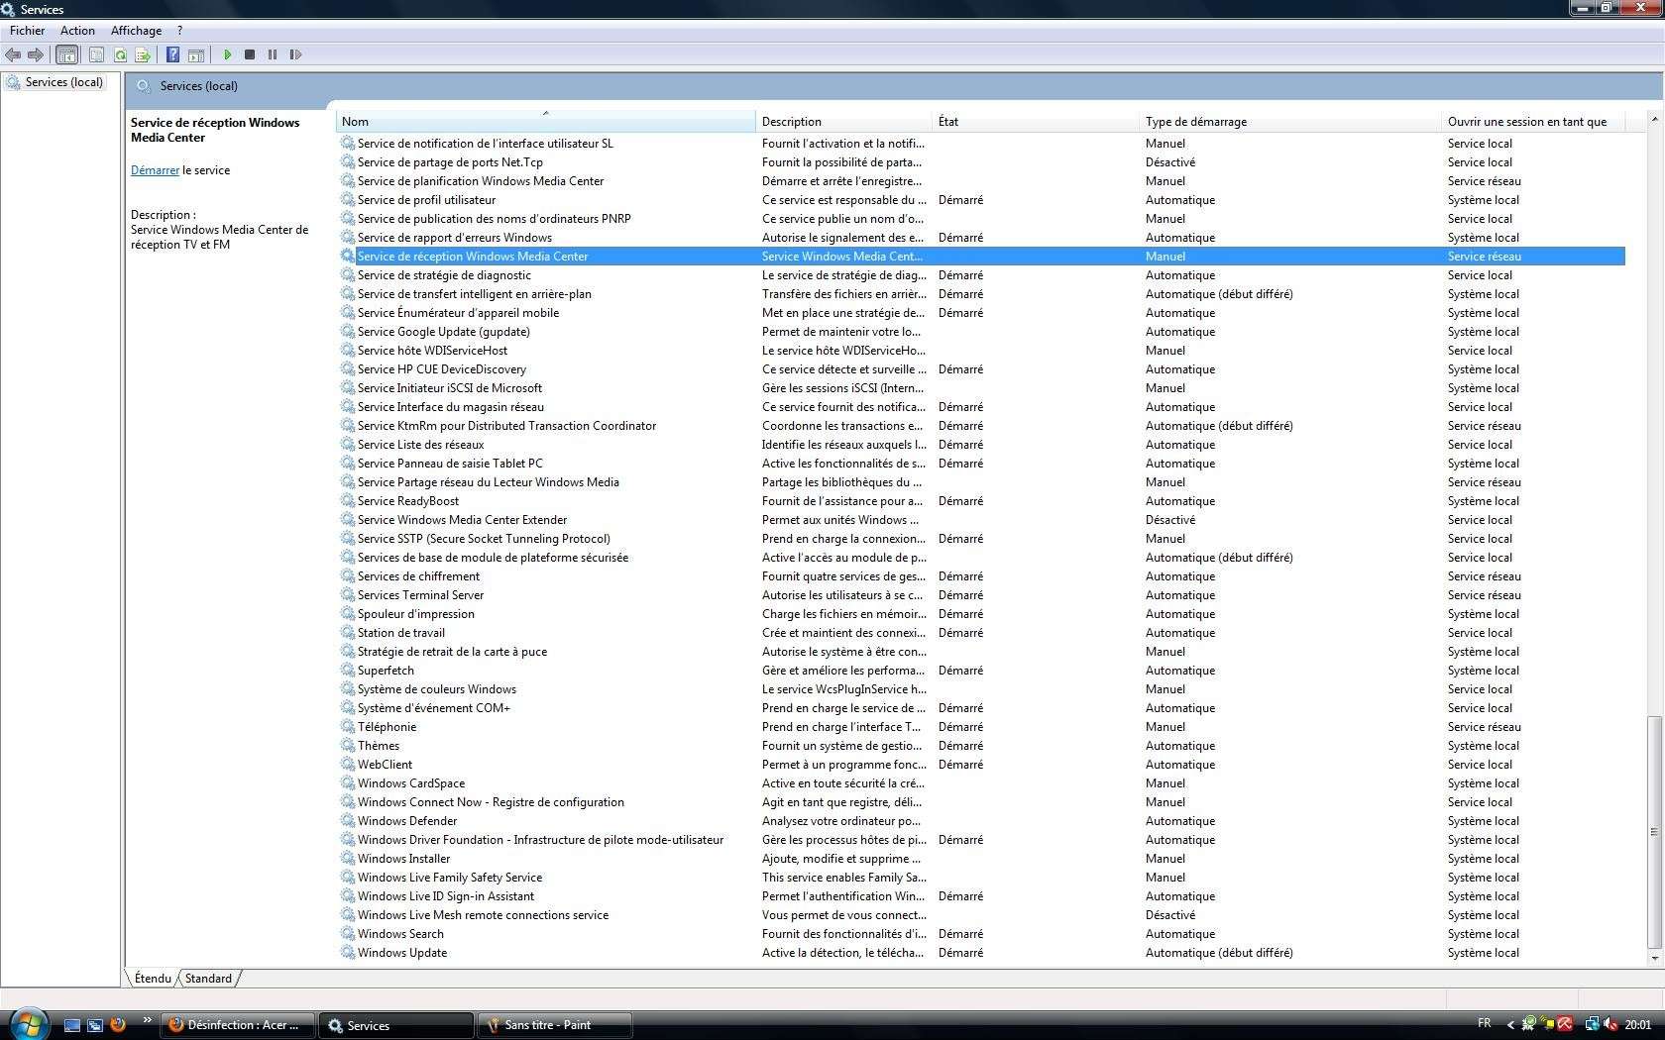Open the Affichage menu
This screenshot has width=1665, height=1040.
pyautogui.click(x=136, y=31)
